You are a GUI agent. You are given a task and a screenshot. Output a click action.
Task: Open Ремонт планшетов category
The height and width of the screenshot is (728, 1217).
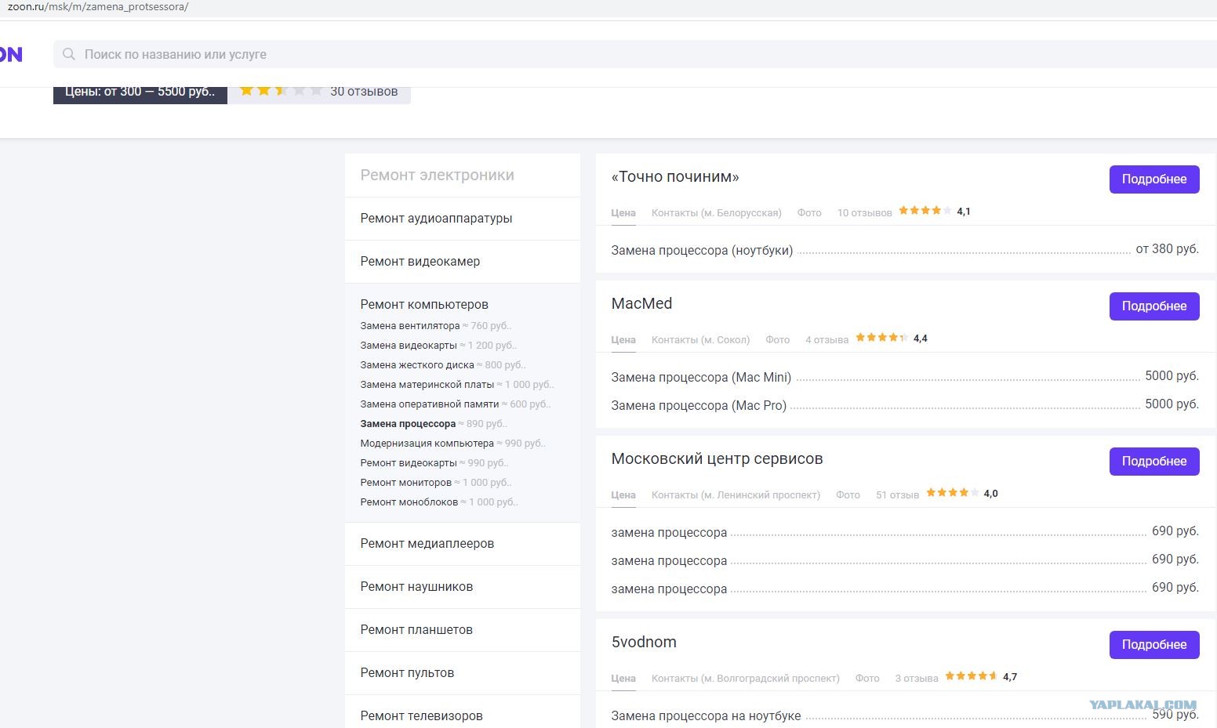(416, 630)
